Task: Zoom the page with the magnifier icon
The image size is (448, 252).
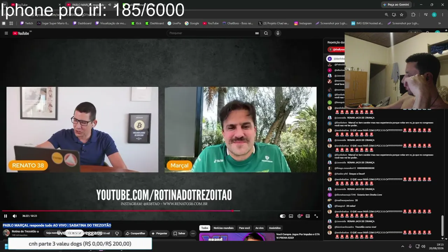Action: pos(386,15)
